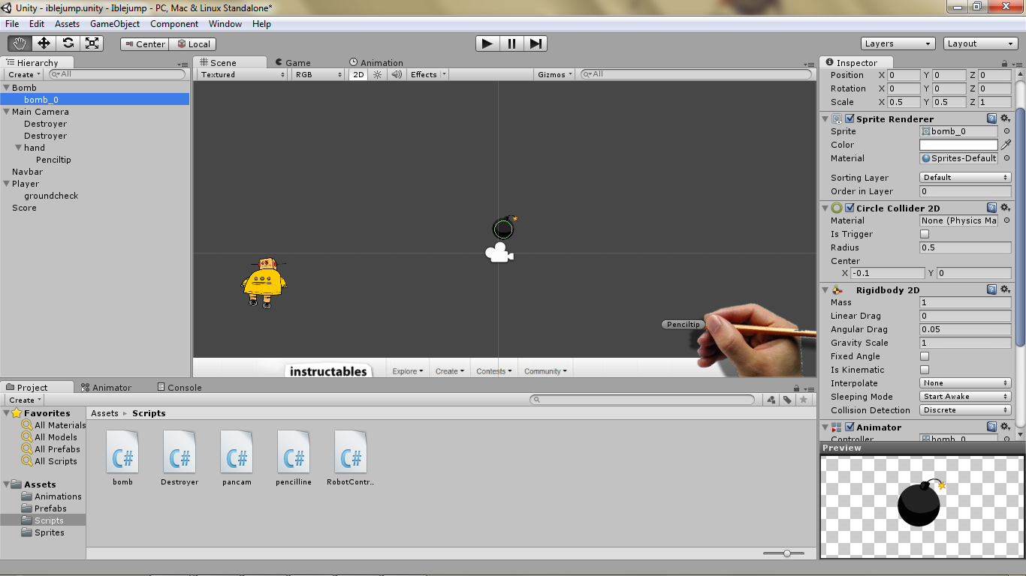Switch to the Animation tab
The image size is (1026, 576).
point(376,63)
